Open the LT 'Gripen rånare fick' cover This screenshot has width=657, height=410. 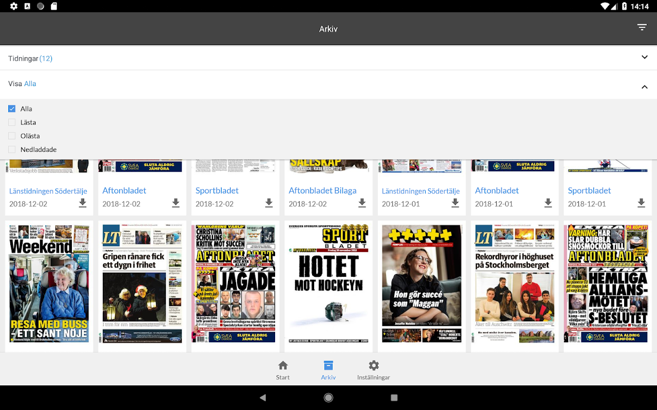142,283
